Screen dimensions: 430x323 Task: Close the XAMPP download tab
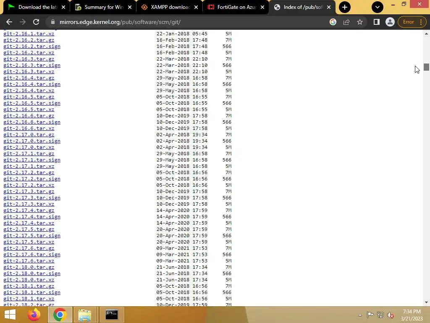[x=196, y=7]
